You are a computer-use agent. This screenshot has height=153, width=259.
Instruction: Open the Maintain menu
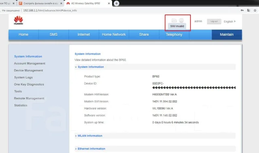pyautogui.click(x=227, y=34)
